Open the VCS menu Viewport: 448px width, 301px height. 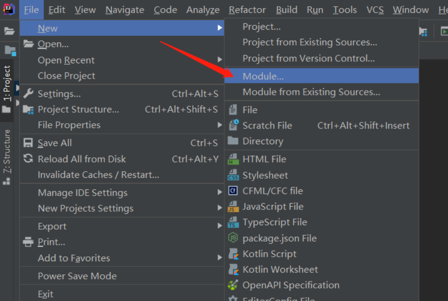pyautogui.click(x=375, y=10)
